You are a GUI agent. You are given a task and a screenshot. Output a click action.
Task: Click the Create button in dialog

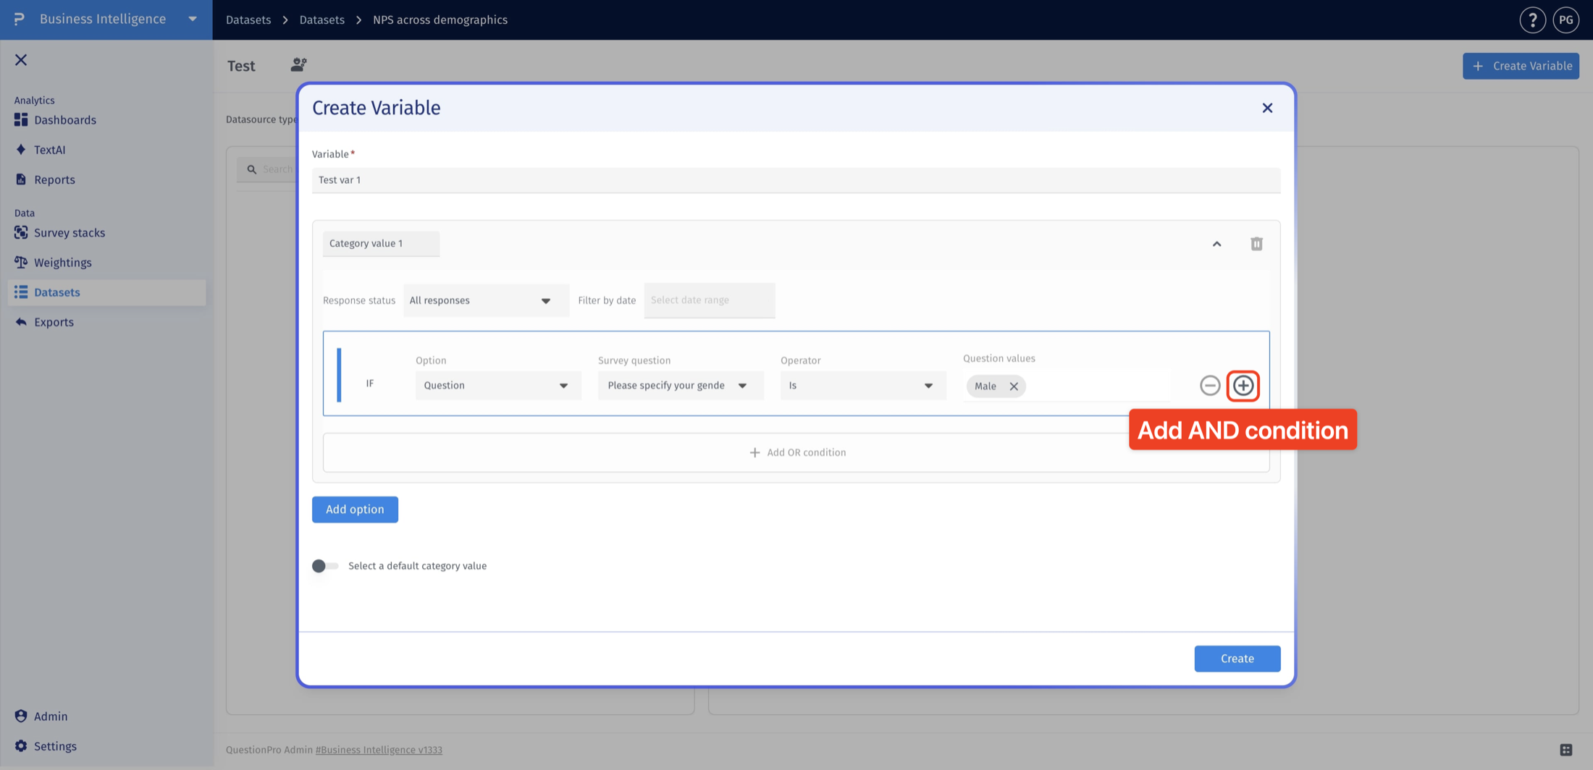point(1237,659)
